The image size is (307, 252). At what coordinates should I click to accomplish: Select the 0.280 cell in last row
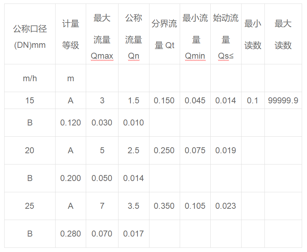(x=71, y=234)
